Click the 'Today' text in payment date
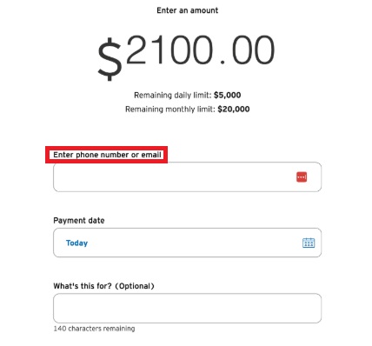The height and width of the screenshot is (346, 372). click(x=76, y=243)
